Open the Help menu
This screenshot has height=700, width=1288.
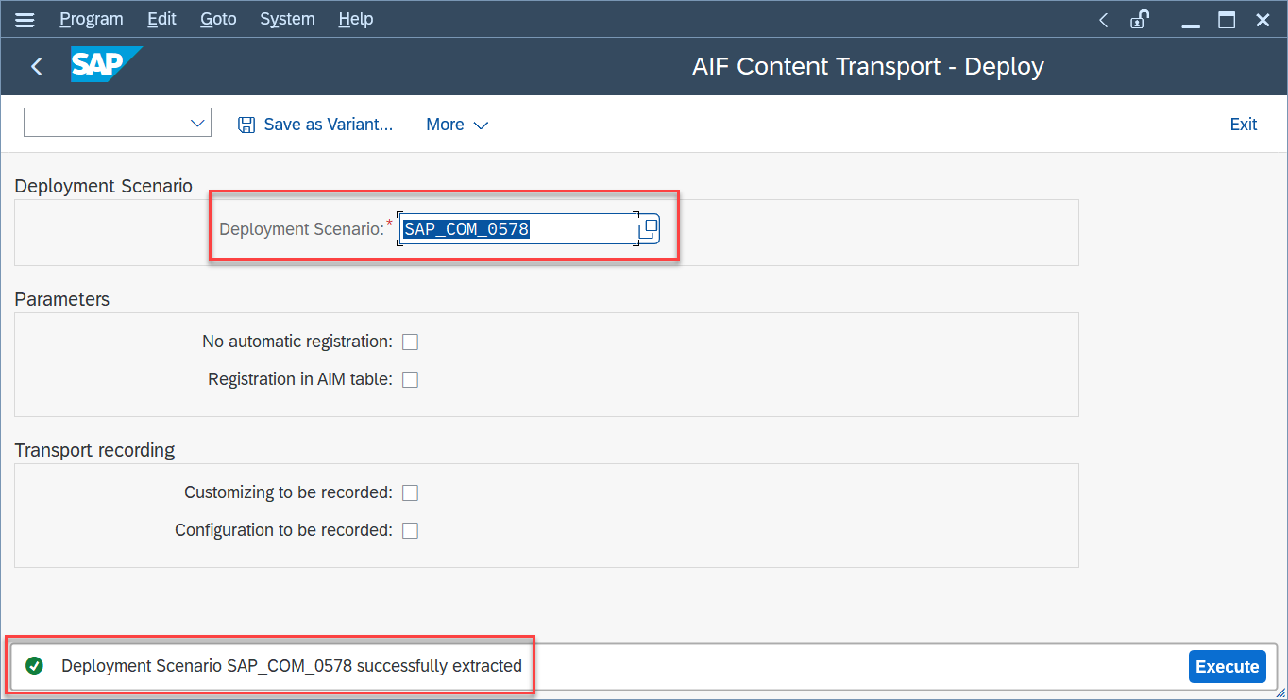tap(355, 19)
